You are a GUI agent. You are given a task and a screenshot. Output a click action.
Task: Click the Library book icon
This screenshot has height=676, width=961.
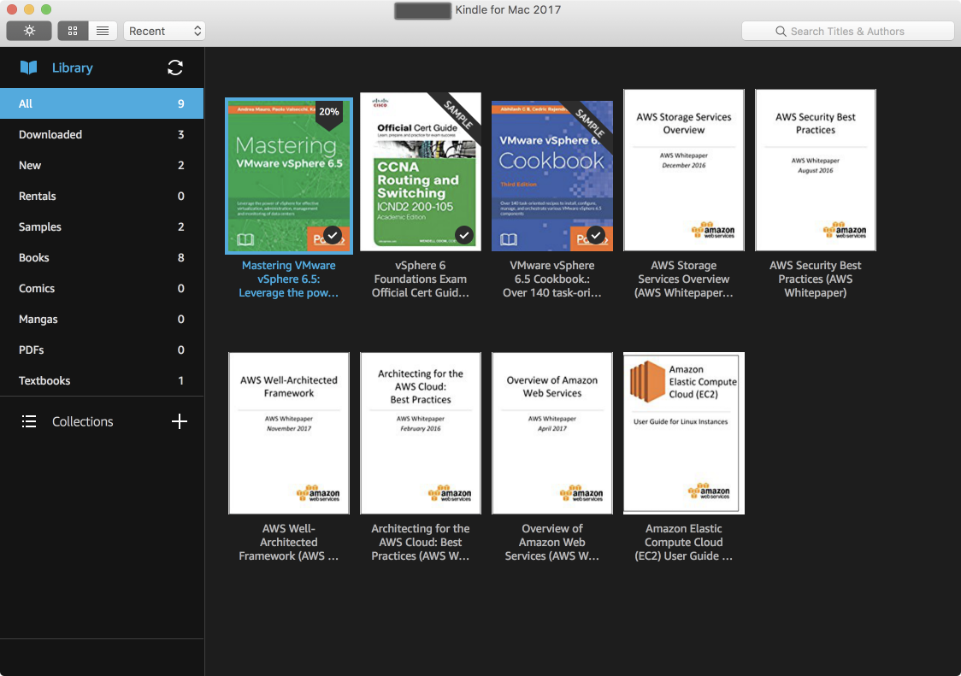tap(29, 68)
